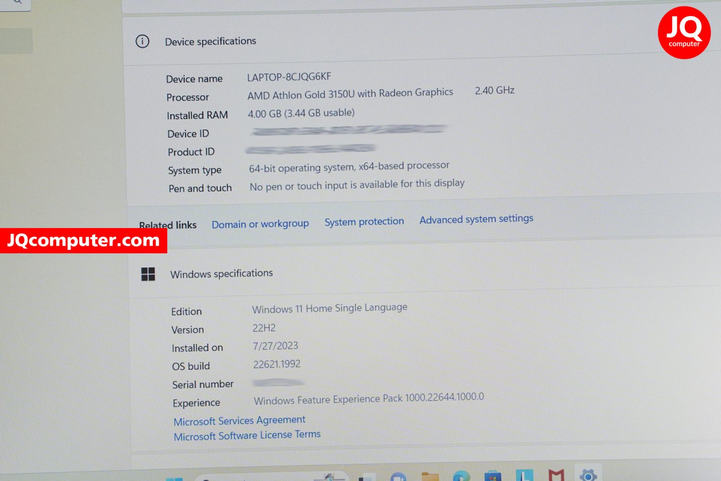Open Settings gear icon in taskbar

click(x=588, y=475)
